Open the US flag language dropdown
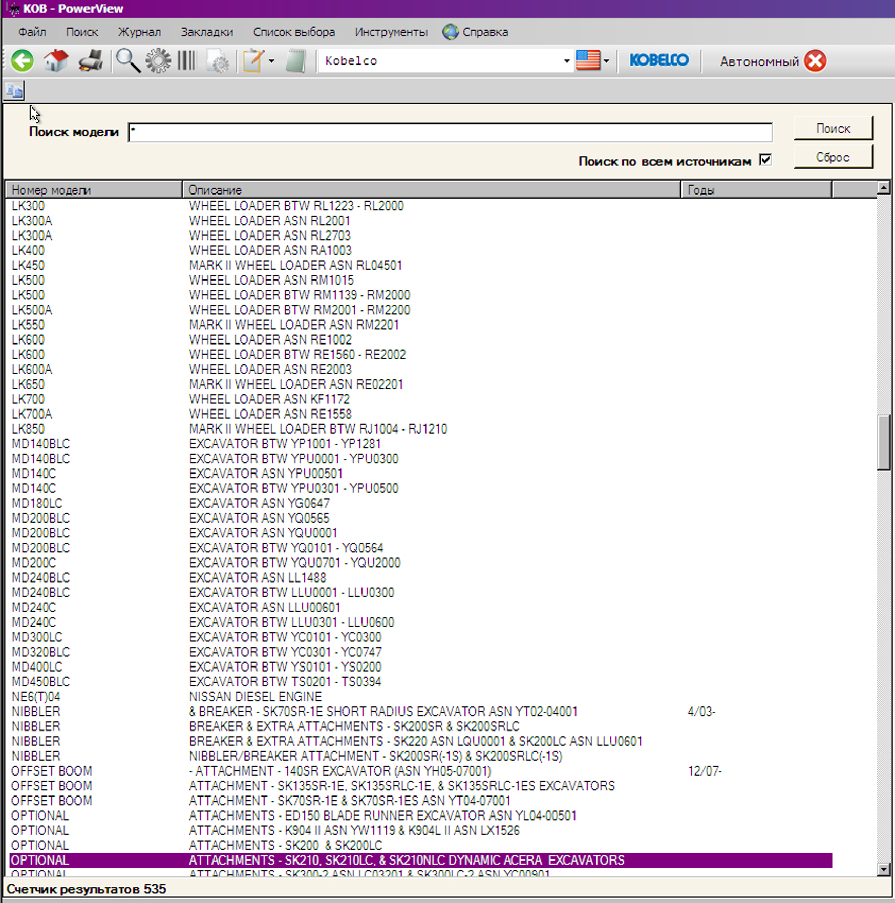Viewport: 895px width, 903px height. coord(606,61)
